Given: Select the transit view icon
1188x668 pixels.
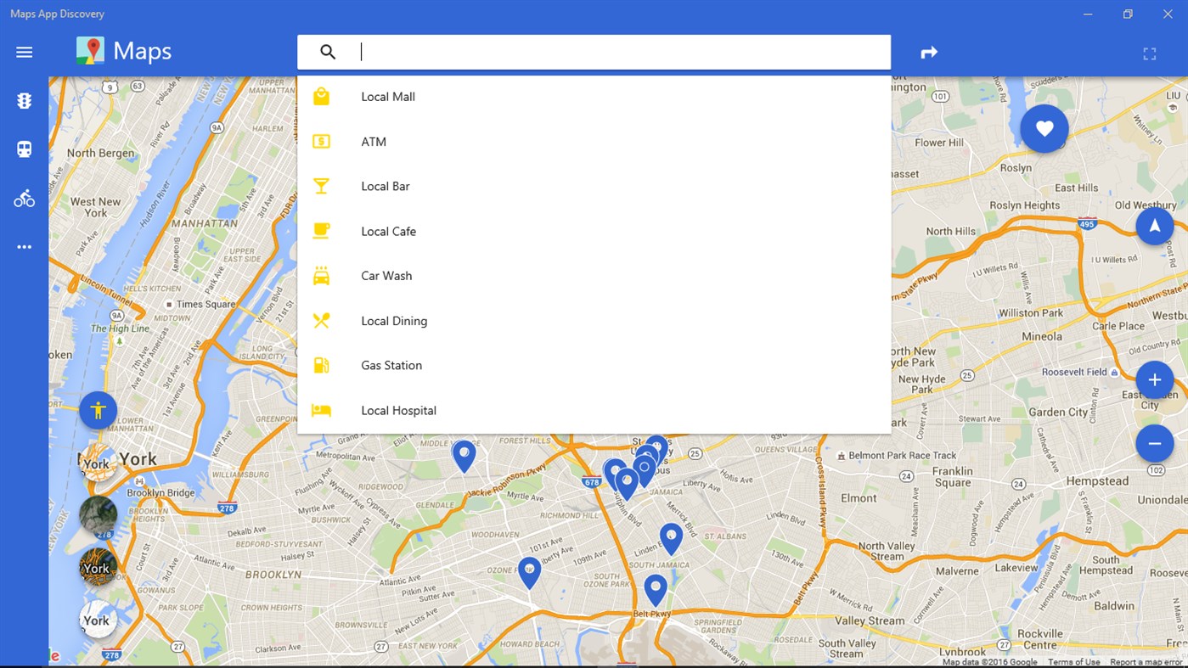Looking at the screenshot, I should tap(23, 149).
